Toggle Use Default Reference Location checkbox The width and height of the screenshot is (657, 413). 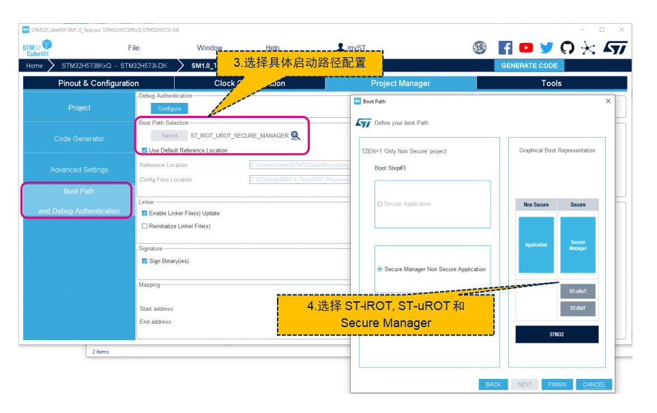tap(144, 150)
